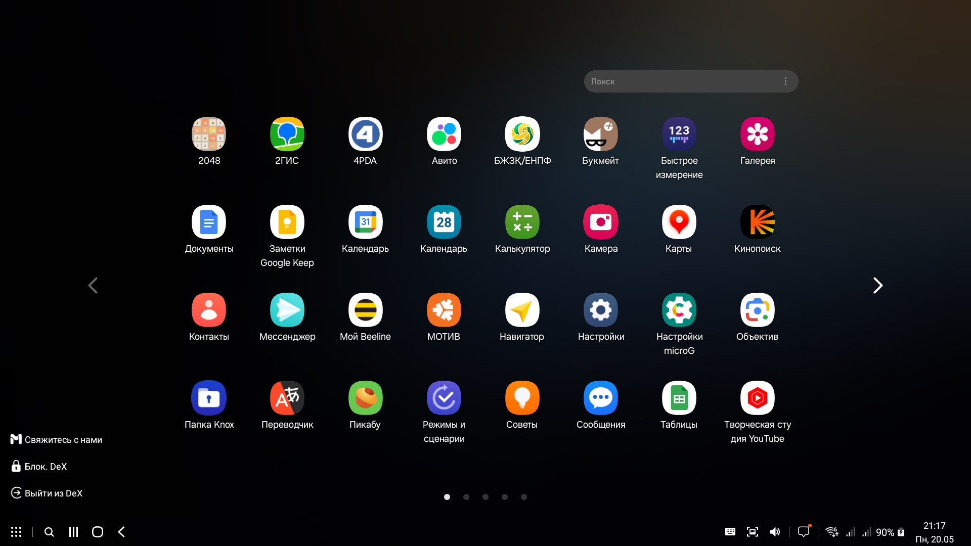Open taskbar search magnifier
971x546 pixels.
pos(49,532)
